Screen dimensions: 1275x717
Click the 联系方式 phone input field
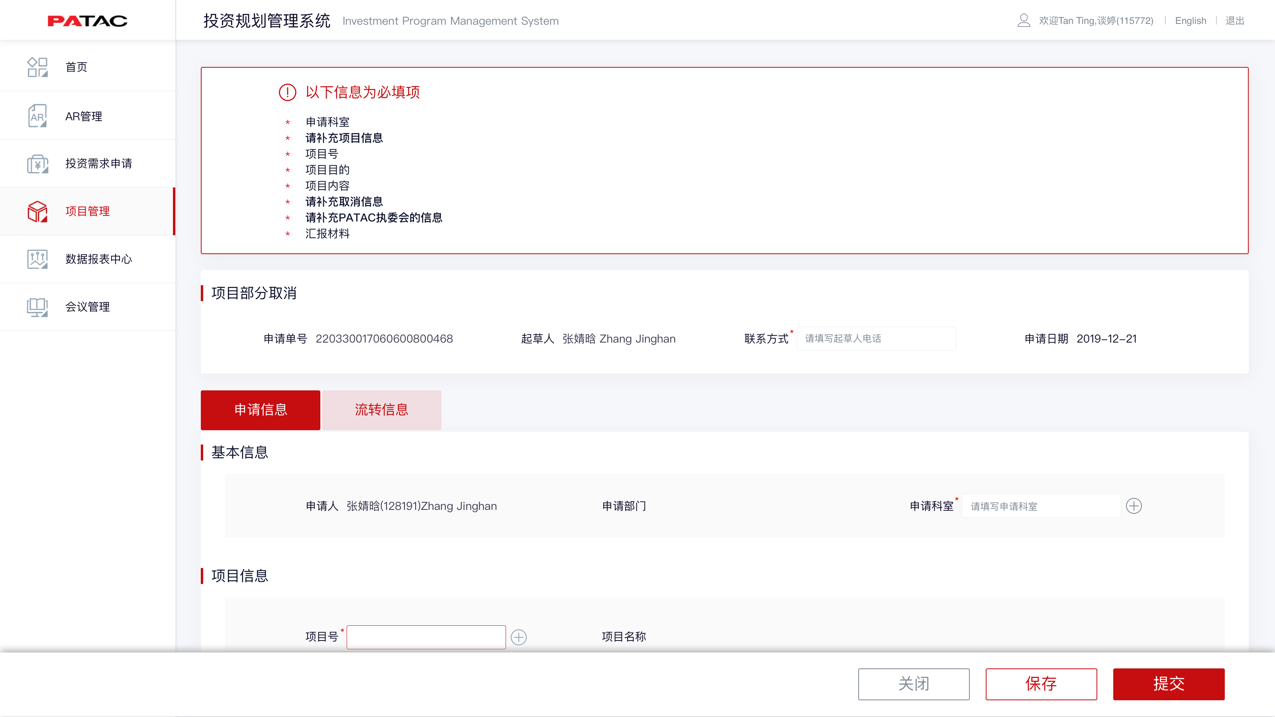click(x=876, y=339)
